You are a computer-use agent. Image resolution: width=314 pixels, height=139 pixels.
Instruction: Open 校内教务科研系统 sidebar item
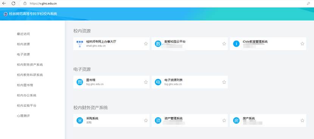[x=30, y=75]
